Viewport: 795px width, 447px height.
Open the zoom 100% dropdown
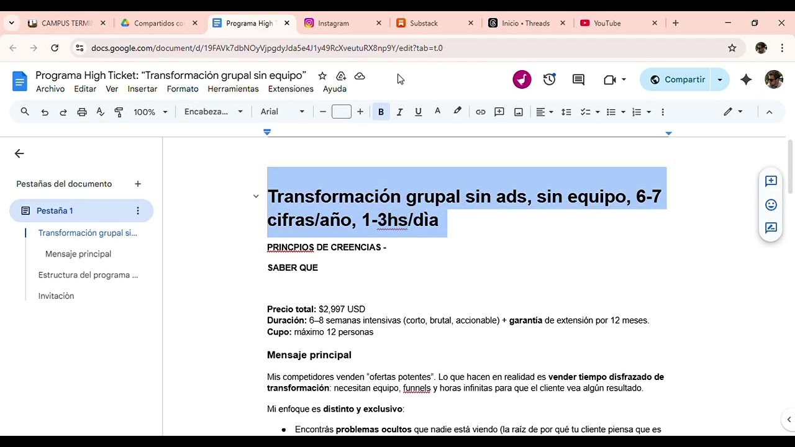pyautogui.click(x=151, y=112)
